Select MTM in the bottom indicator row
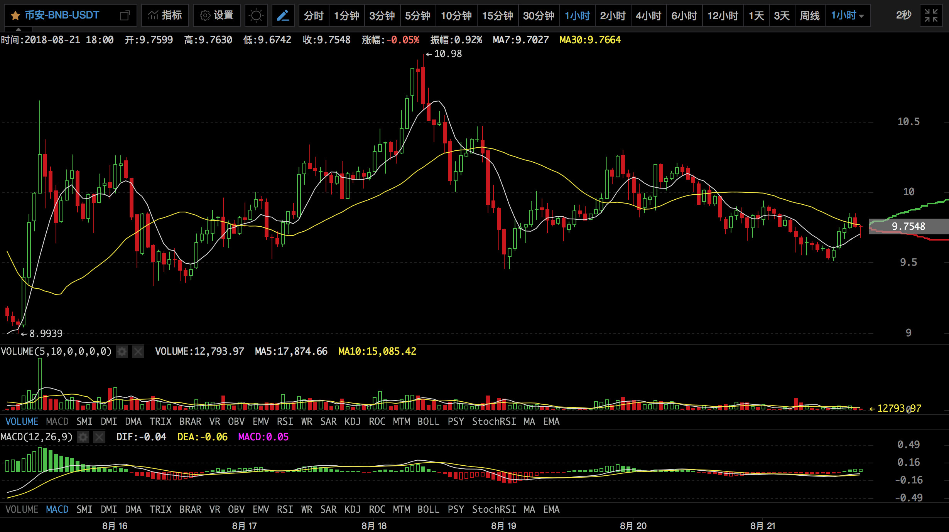949x532 pixels. (401, 509)
